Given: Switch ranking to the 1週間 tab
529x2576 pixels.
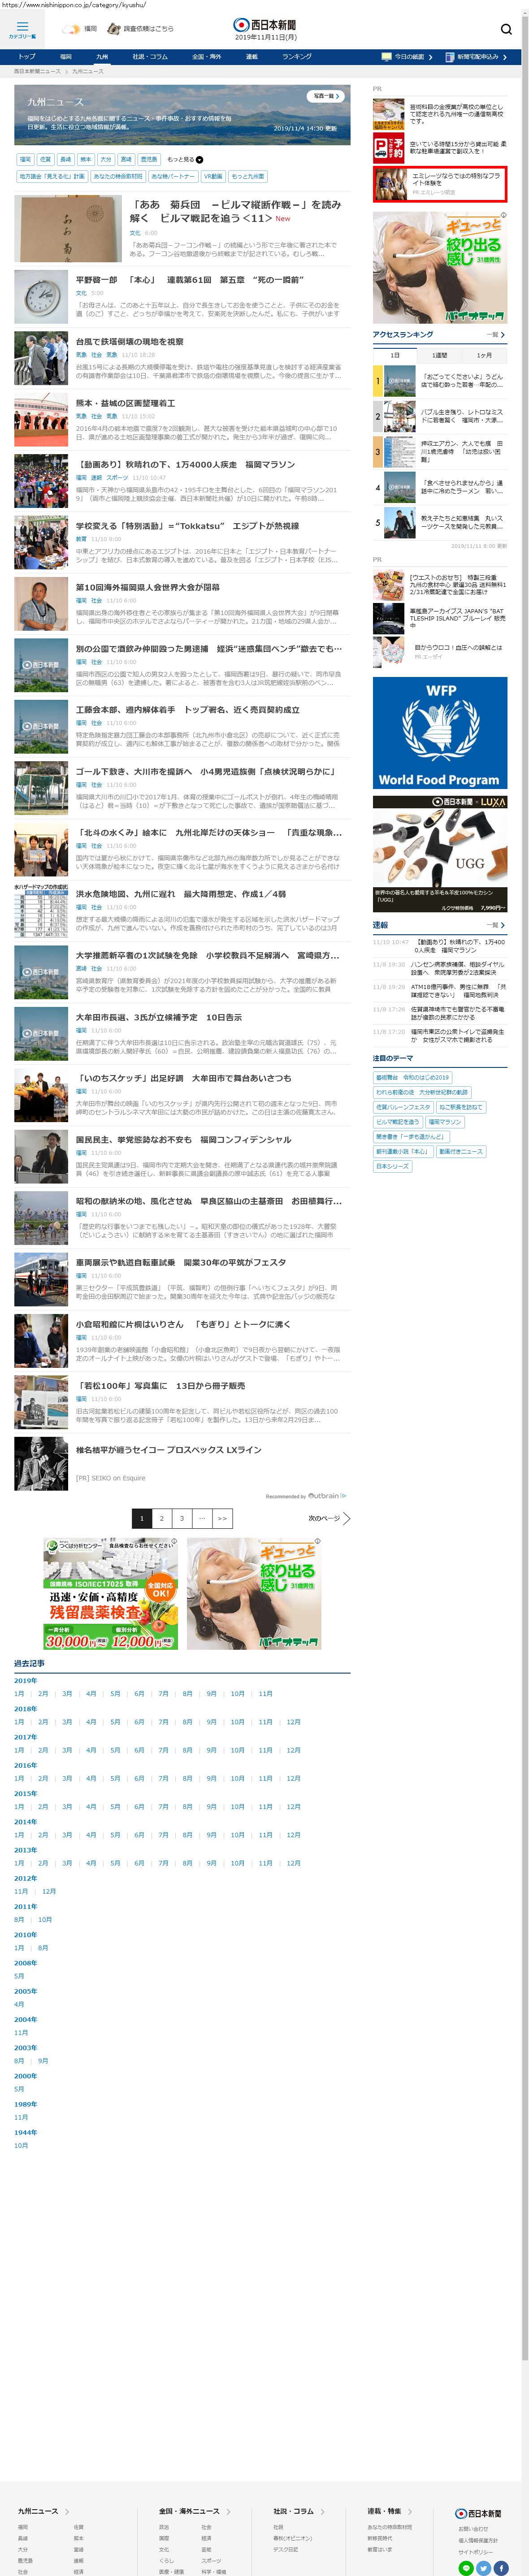Looking at the screenshot, I should (439, 355).
